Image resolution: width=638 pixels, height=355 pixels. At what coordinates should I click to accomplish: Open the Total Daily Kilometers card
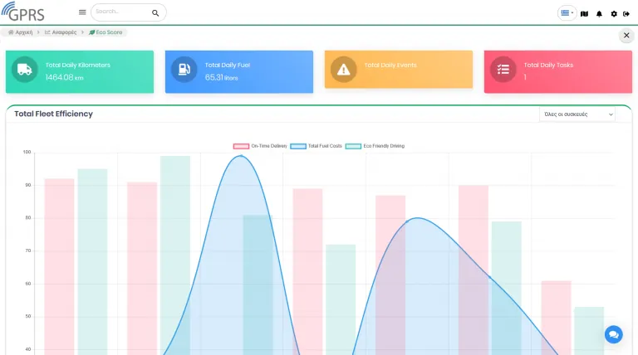(x=80, y=72)
